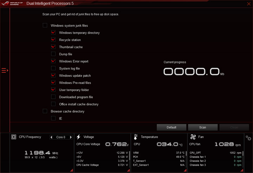This screenshot has height=173, width=253.
Task: Click the Fan list scrollbar
Action: click(x=243, y=153)
